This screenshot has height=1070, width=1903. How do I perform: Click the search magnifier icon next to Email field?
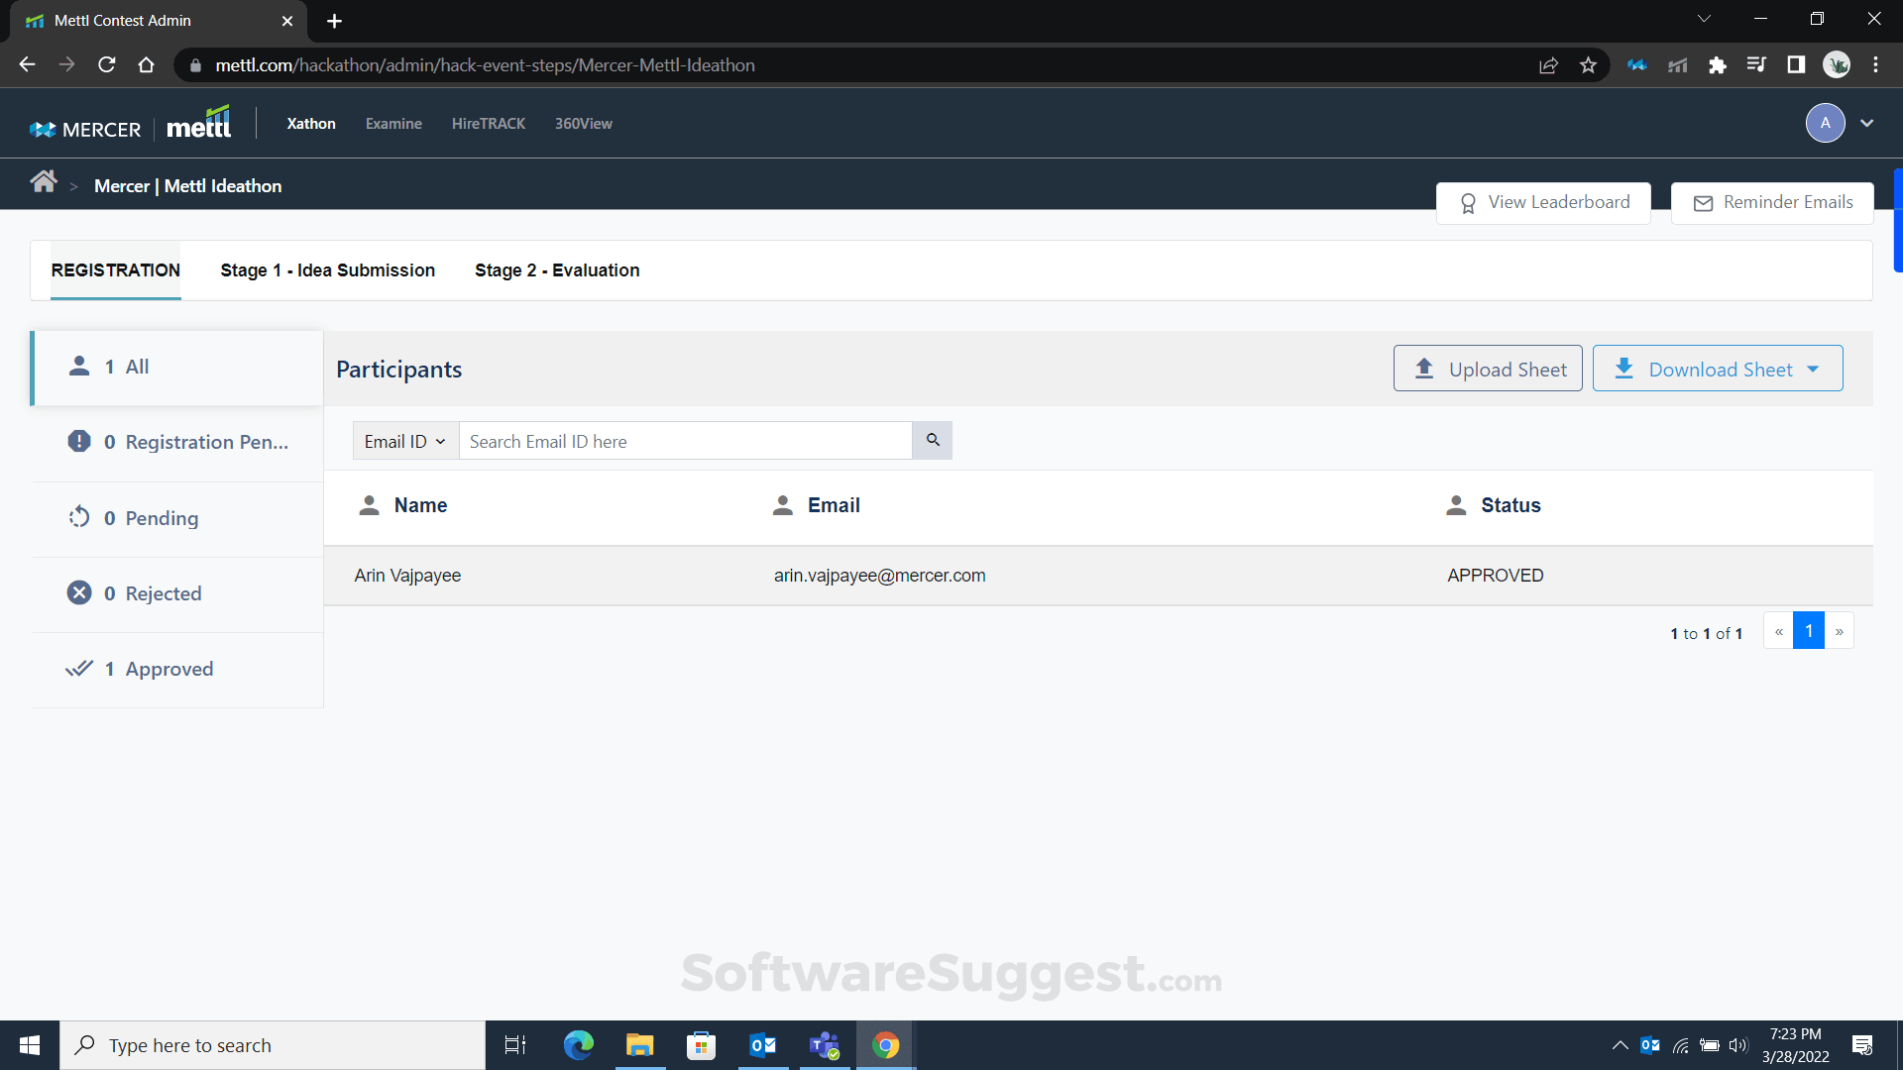pos(931,440)
